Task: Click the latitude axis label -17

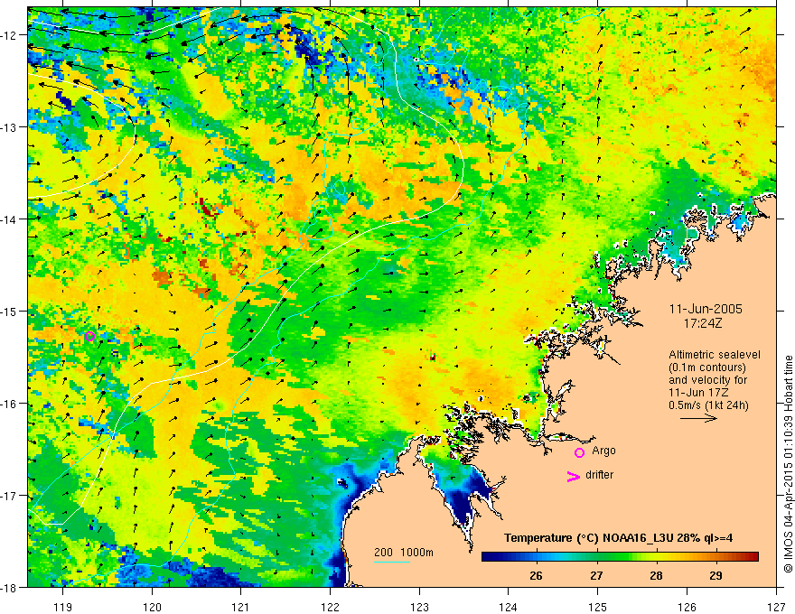Action: [9, 495]
